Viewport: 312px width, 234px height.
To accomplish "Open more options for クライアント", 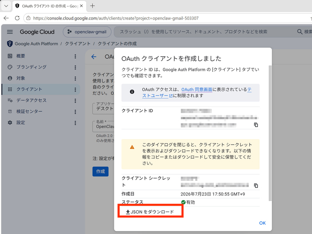I will (x=75, y=90).
